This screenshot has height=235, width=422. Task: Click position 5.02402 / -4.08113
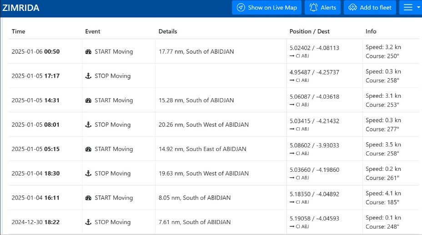tap(314, 48)
